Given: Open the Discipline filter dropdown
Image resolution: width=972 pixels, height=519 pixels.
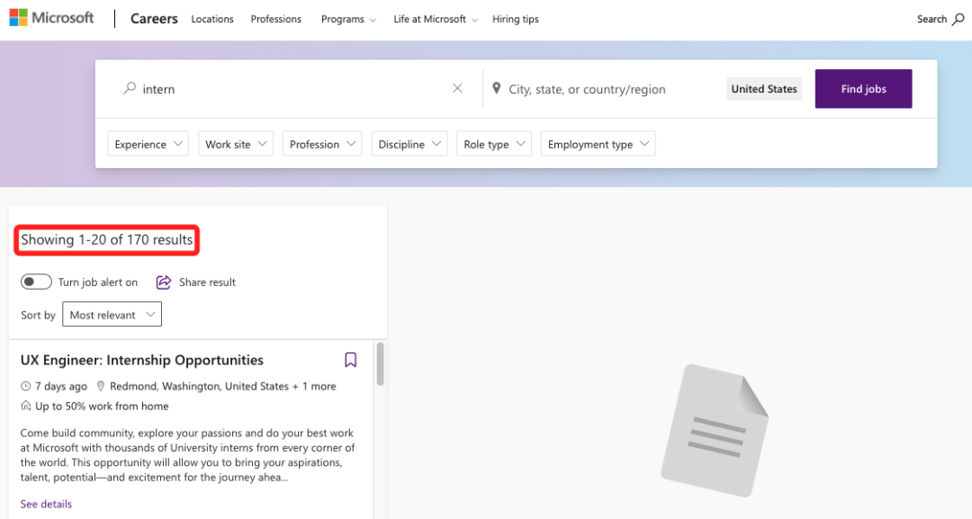Looking at the screenshot, I should [x=409, y=144].
